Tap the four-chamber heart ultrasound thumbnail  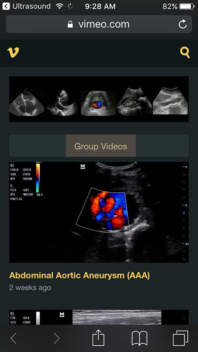(26, 102)
